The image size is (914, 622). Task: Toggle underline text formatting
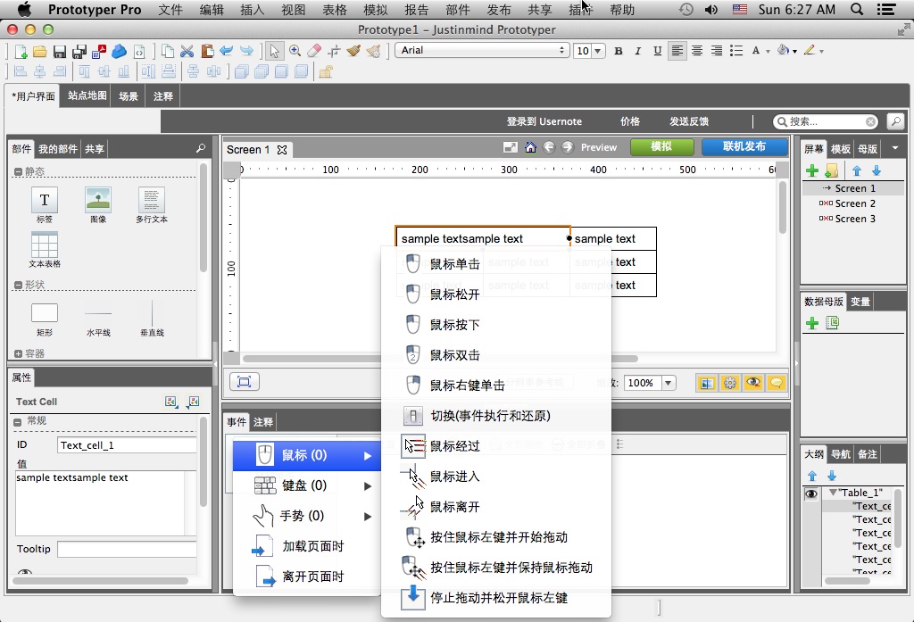(657, 51)
